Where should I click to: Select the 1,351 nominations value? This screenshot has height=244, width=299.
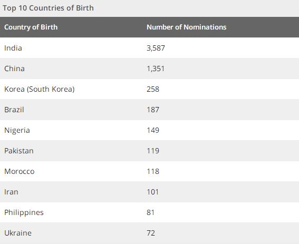156,69
